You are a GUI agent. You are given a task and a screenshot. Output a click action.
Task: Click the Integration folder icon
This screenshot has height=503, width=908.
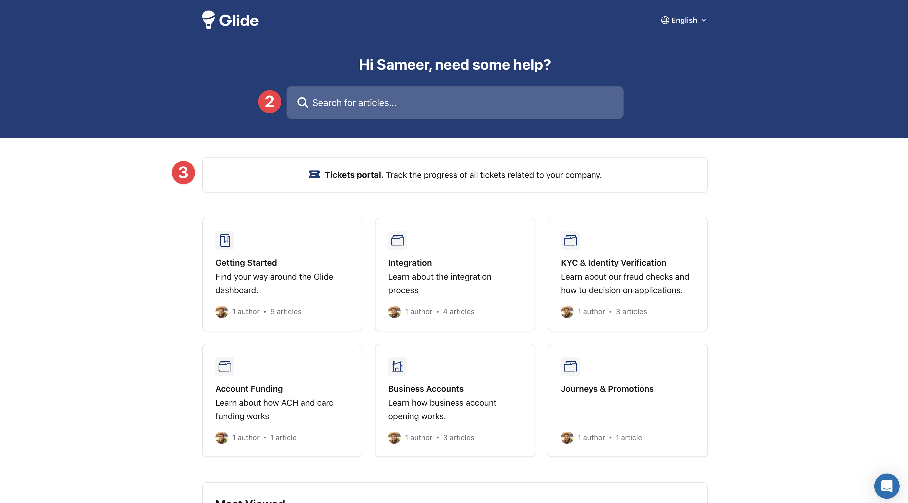point(397,240)
